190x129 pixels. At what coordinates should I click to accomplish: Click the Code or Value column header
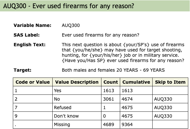[33, 82]
